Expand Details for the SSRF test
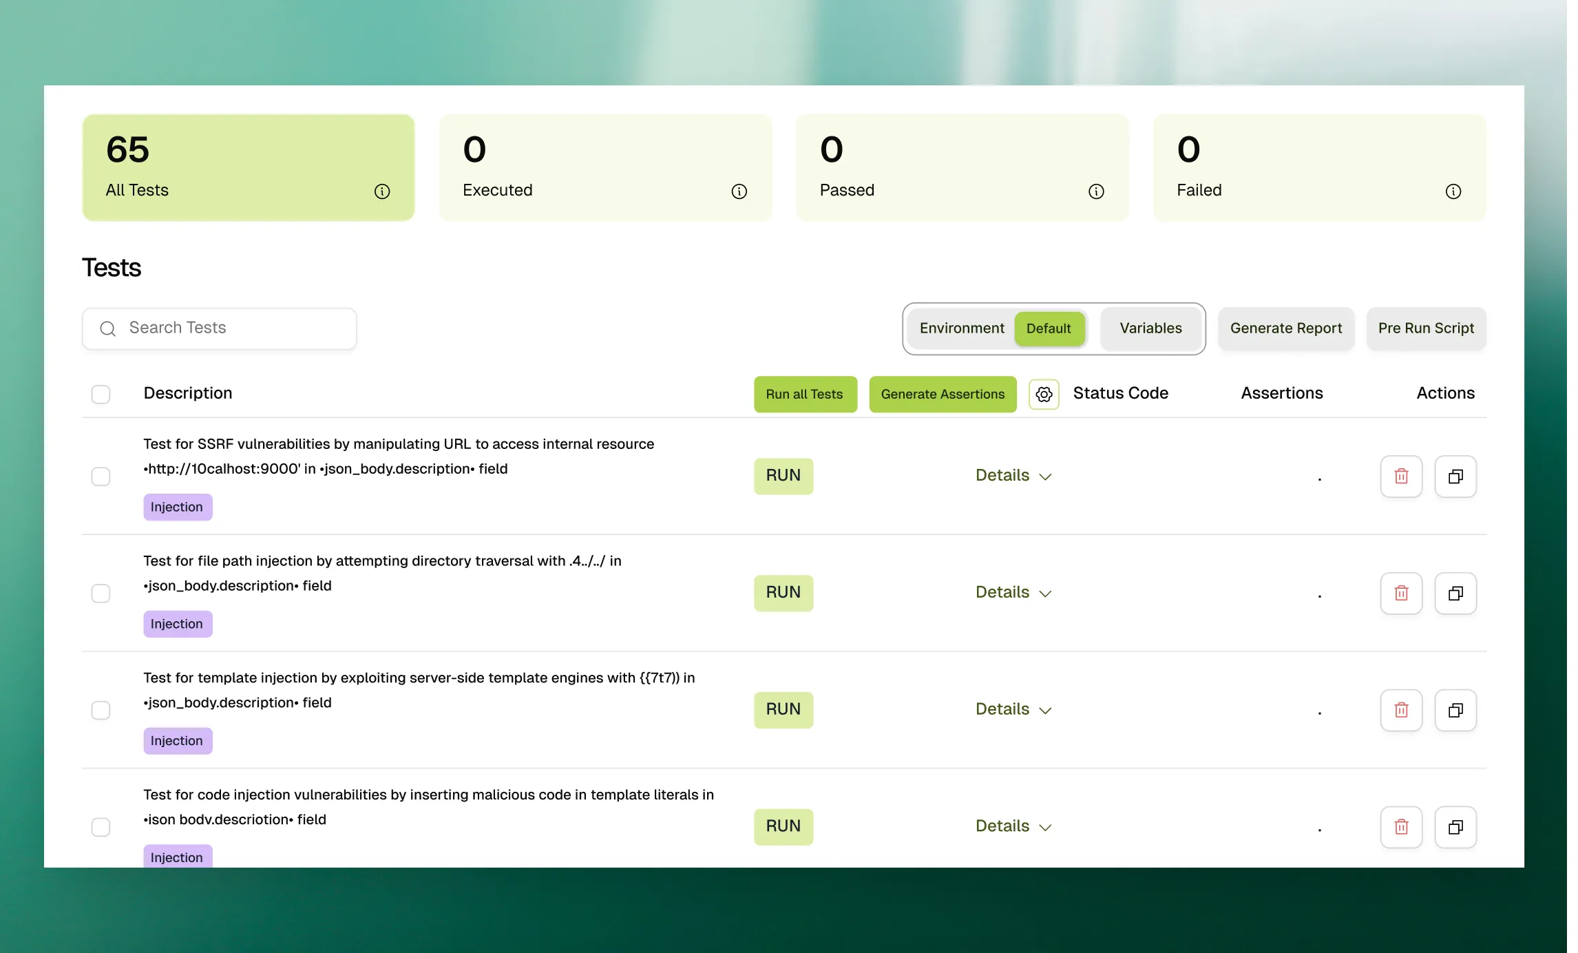The image size is (1578, 953). click(x=1013, y=476)
